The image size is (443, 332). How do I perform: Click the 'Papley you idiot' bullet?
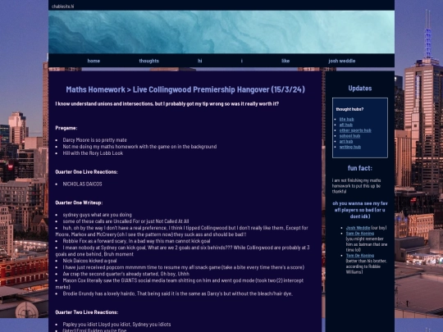click(116, 324)
